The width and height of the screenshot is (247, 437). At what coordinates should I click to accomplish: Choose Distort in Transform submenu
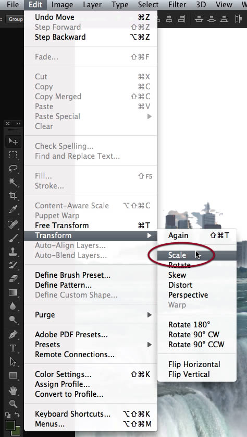197,285
